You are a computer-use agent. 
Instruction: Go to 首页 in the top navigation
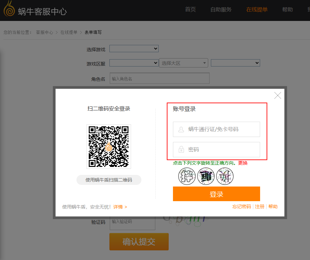click(190, 10)
